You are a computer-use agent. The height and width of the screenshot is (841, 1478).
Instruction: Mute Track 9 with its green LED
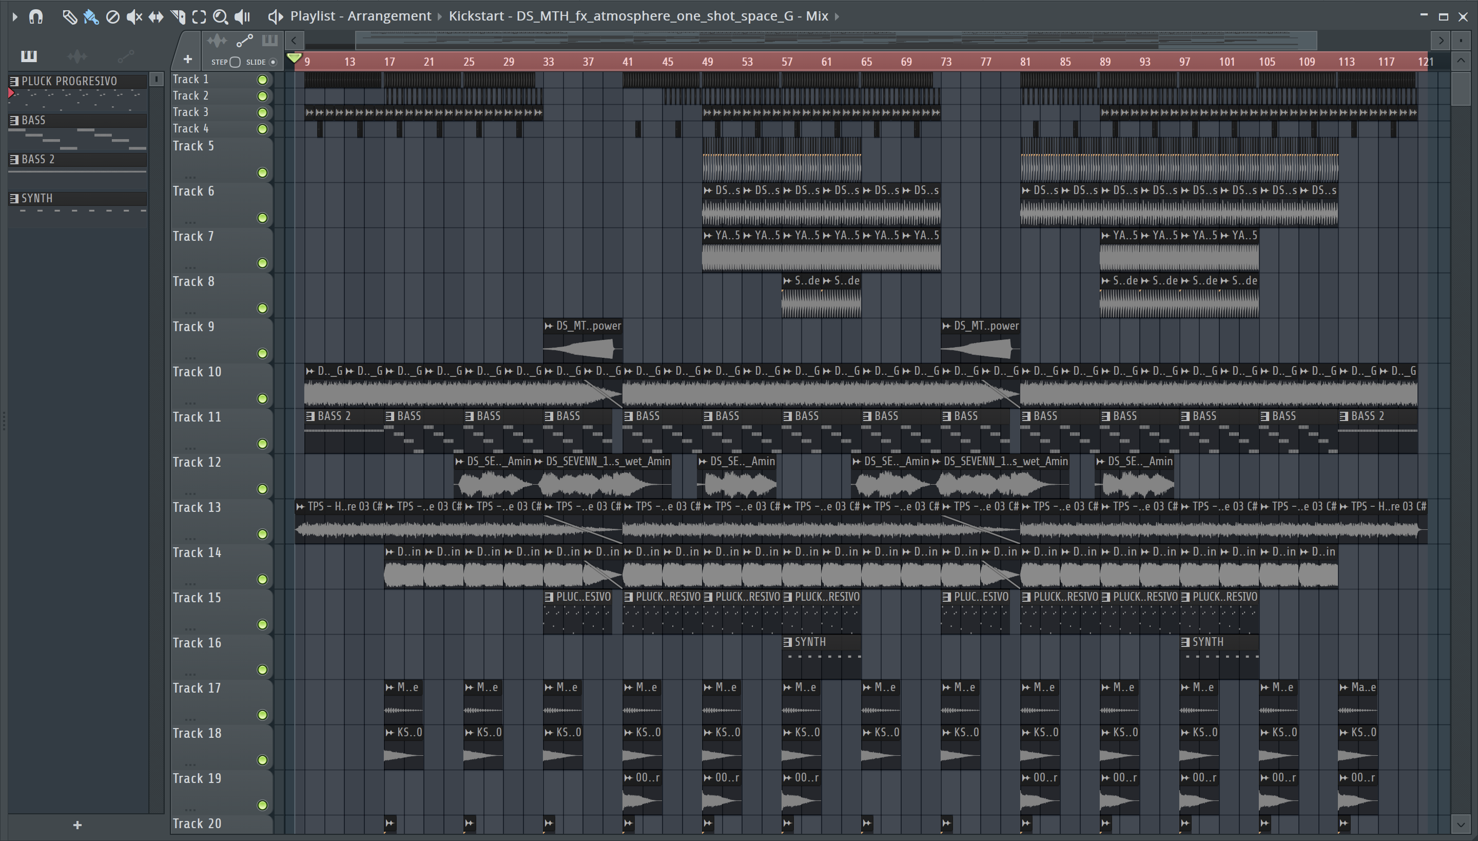click(x=262, y=353)
